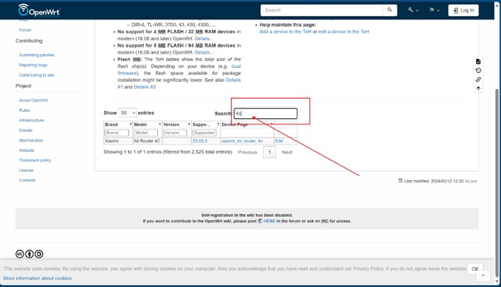
Task: Click the Edit link in Xiaomi row
Action: tap(279, 141)
